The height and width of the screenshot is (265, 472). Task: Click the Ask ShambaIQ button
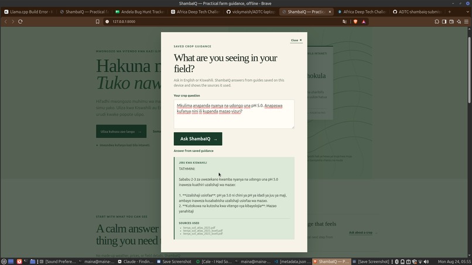click(x=198, y=139)
